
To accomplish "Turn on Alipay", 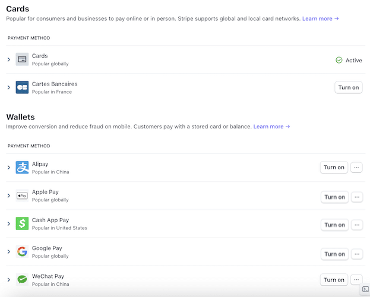I will (x=334, y=168).
